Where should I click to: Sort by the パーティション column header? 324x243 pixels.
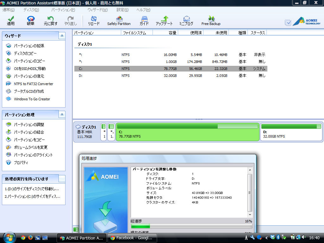pos(97,33)
